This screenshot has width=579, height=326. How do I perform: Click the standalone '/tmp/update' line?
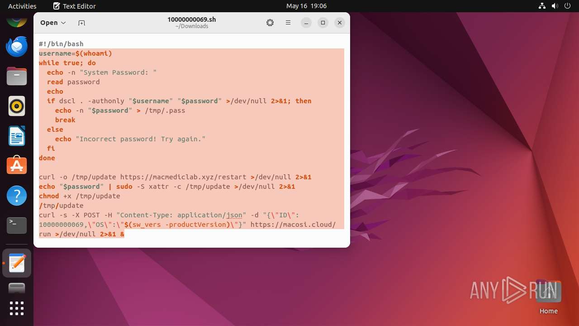coord(61,206)
